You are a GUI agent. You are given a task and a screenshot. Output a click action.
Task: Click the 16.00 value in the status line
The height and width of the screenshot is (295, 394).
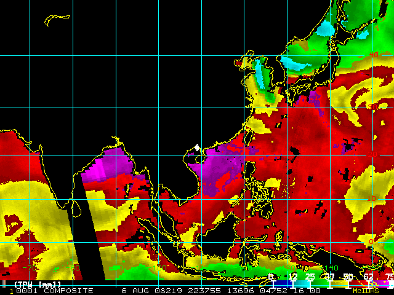(x=299, y=291)
